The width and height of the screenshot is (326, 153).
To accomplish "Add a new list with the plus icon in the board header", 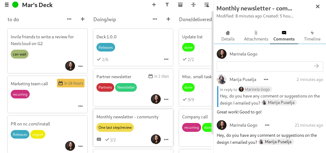I will [x=154, y=5].
